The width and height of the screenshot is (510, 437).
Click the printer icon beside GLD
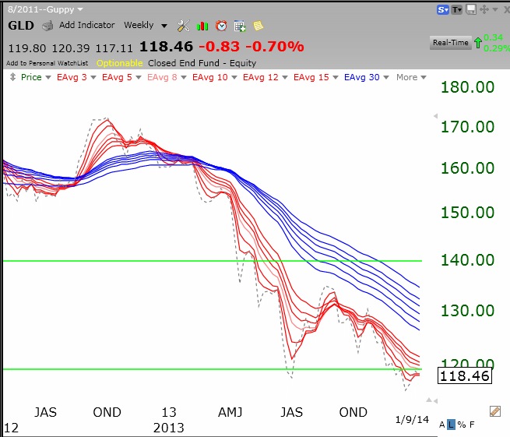47,26
